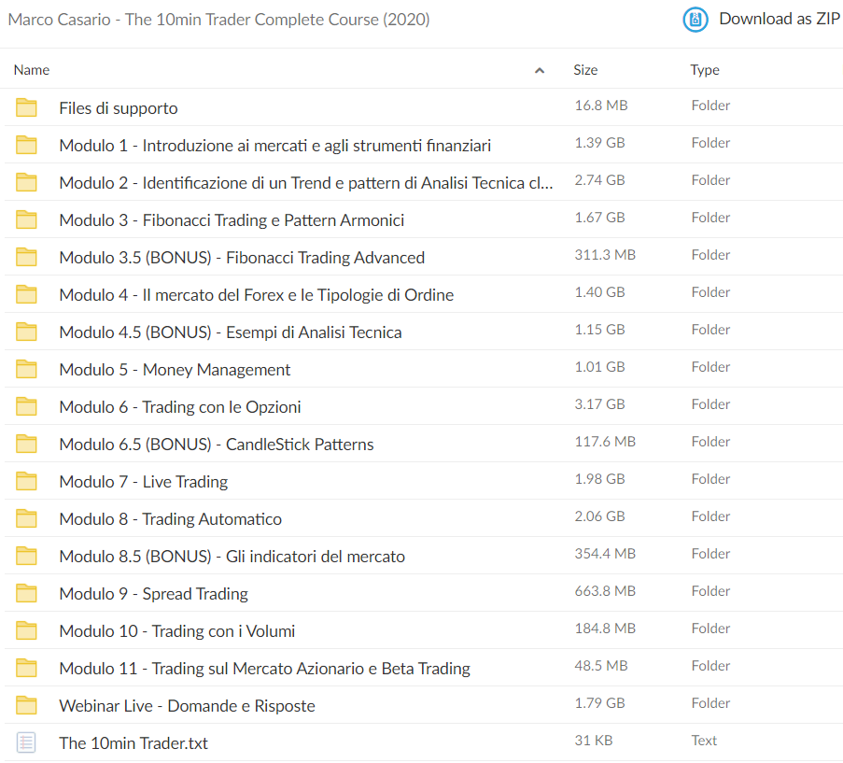Viewport: 843px width, 763px height.
Task: Open Modulo 6 - Trading con le Opzioni
Action: click(180, 407)
